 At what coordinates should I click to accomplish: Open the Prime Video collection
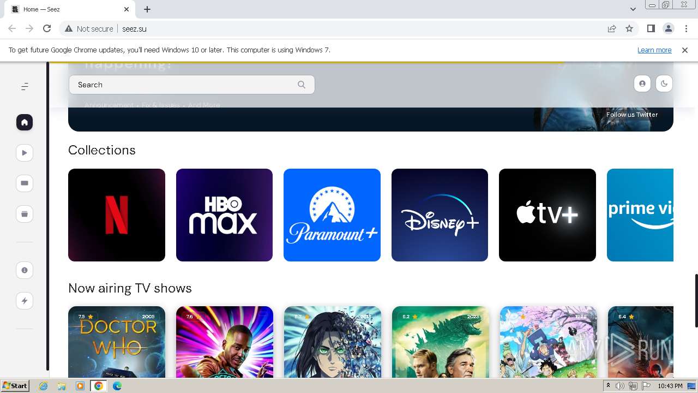(640, 215)
